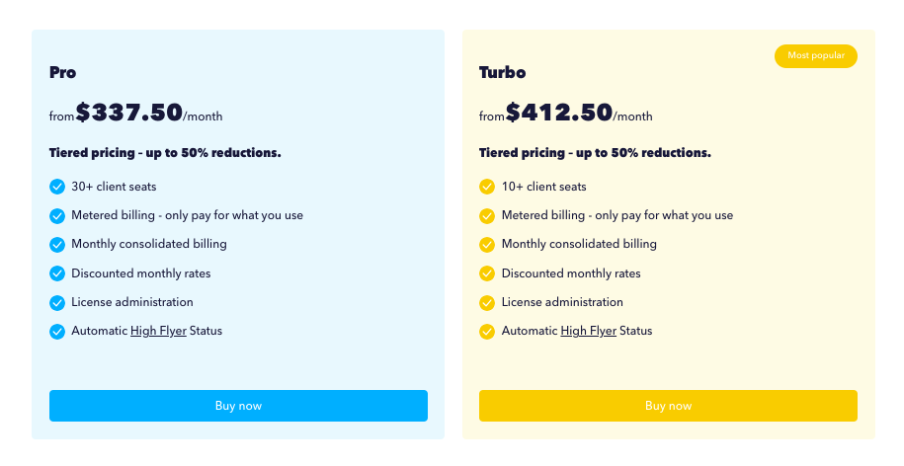Open the High Flyer link in the Pro plan

coord(158,331)
